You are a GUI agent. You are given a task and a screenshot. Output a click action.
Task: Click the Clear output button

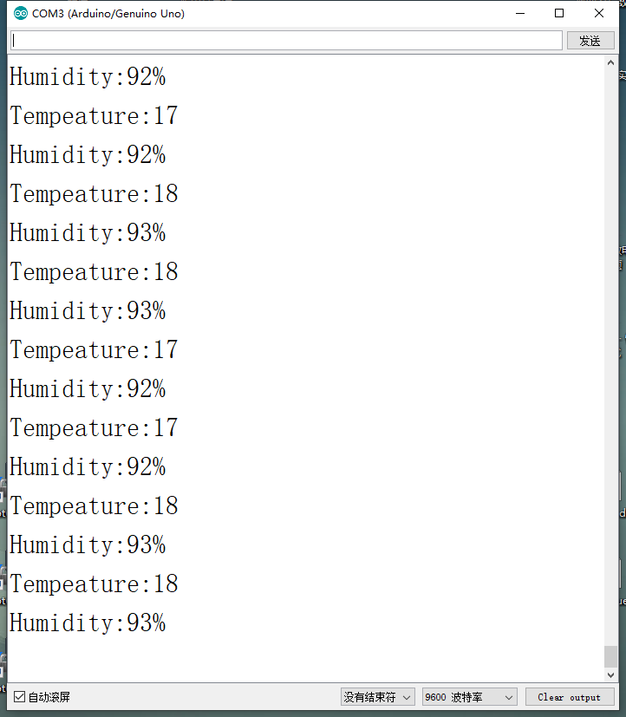tap(570, 697)
